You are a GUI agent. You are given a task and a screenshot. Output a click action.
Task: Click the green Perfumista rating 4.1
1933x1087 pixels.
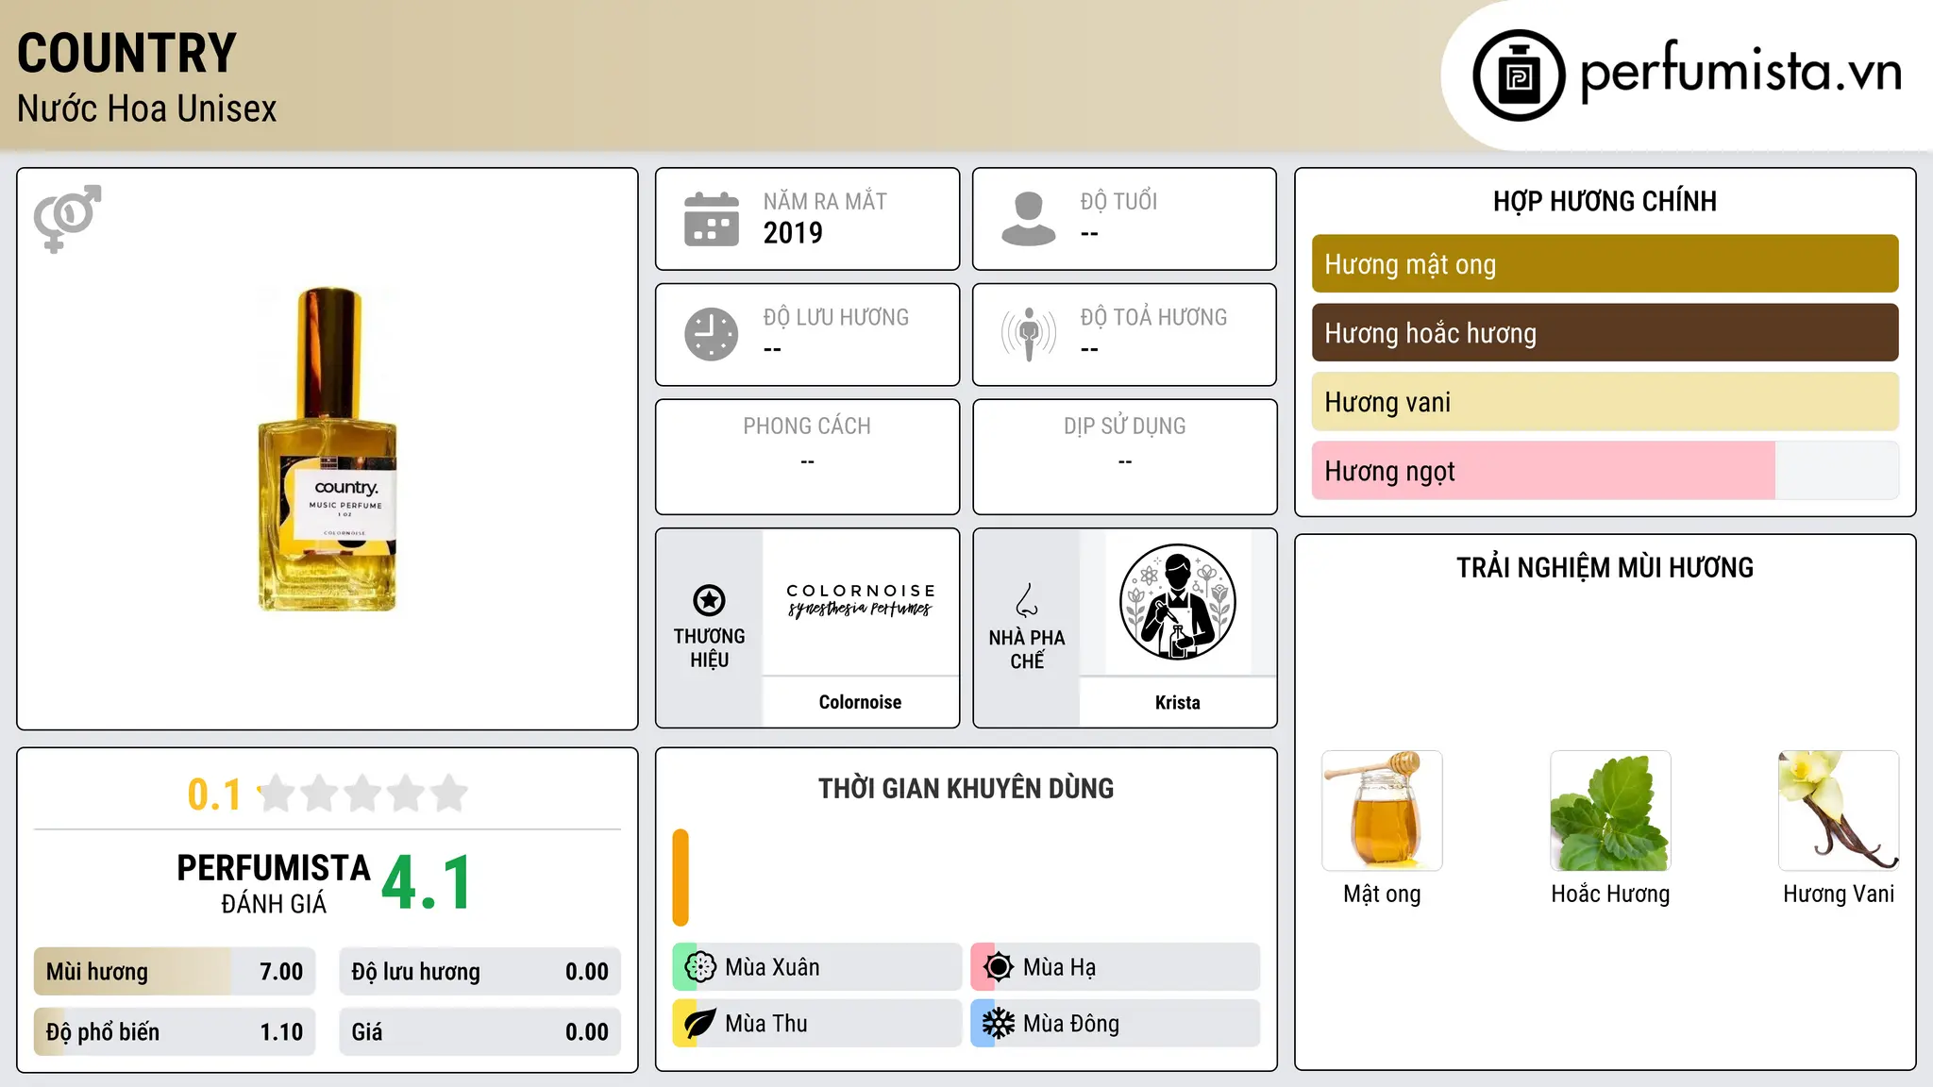tap(427, 883)
